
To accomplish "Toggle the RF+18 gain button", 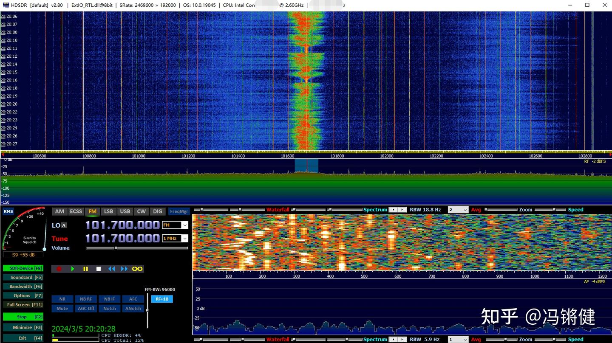I will pos(162,299).
